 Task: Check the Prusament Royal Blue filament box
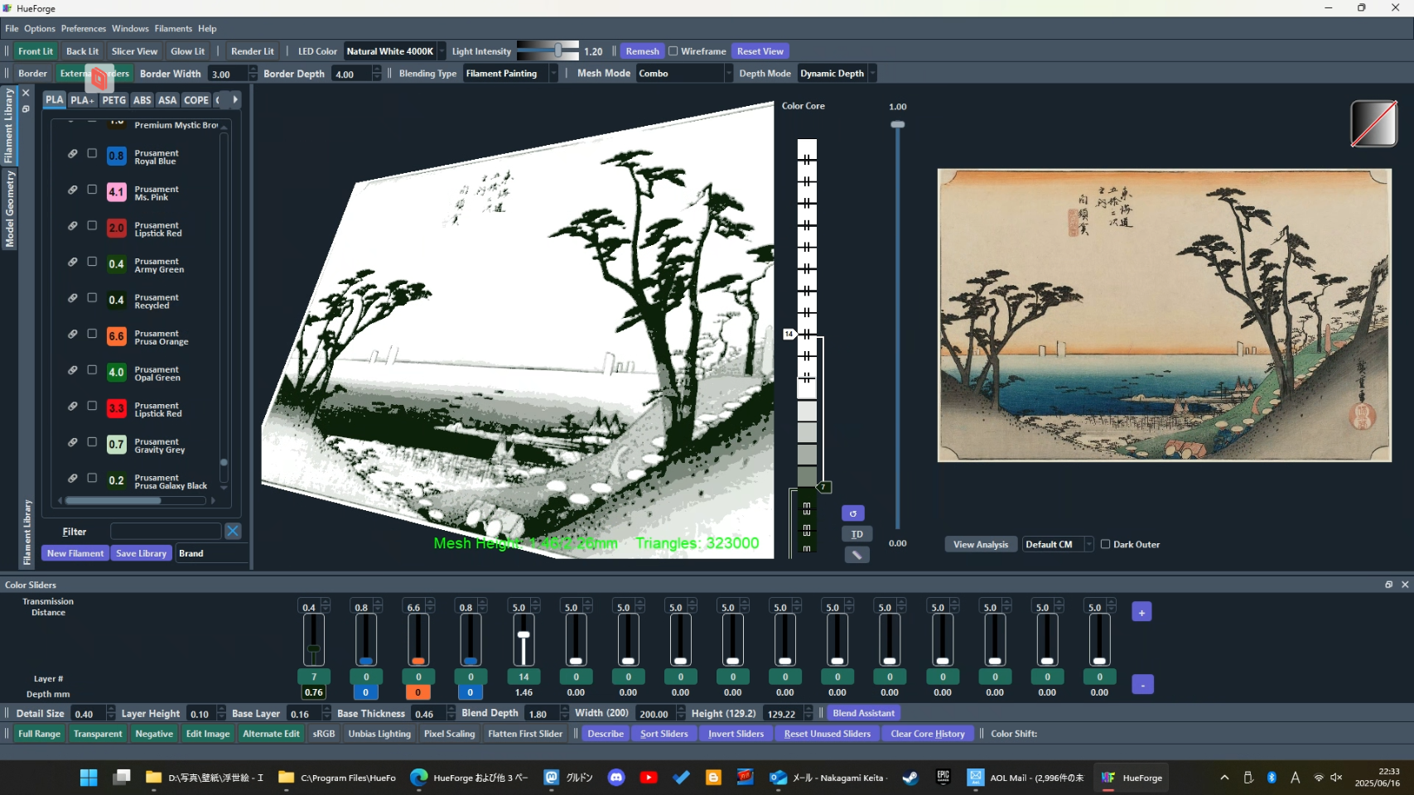(92, 153)
